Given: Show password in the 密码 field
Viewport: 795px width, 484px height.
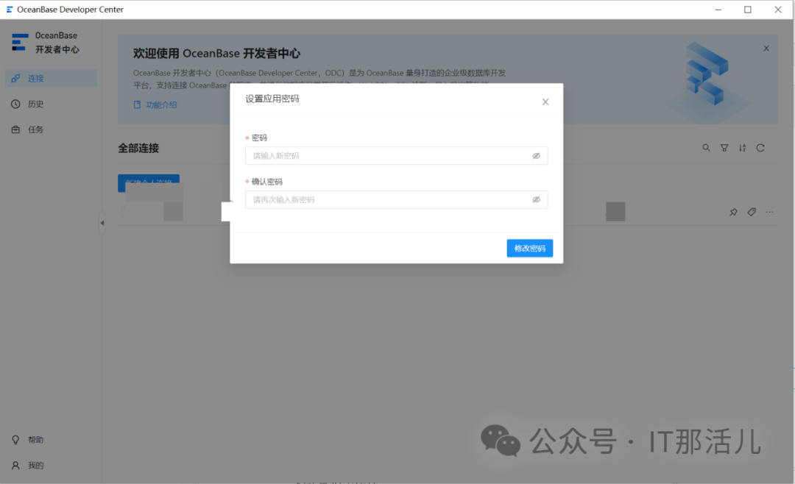Looking at the screenshot, I should [536, 156].
